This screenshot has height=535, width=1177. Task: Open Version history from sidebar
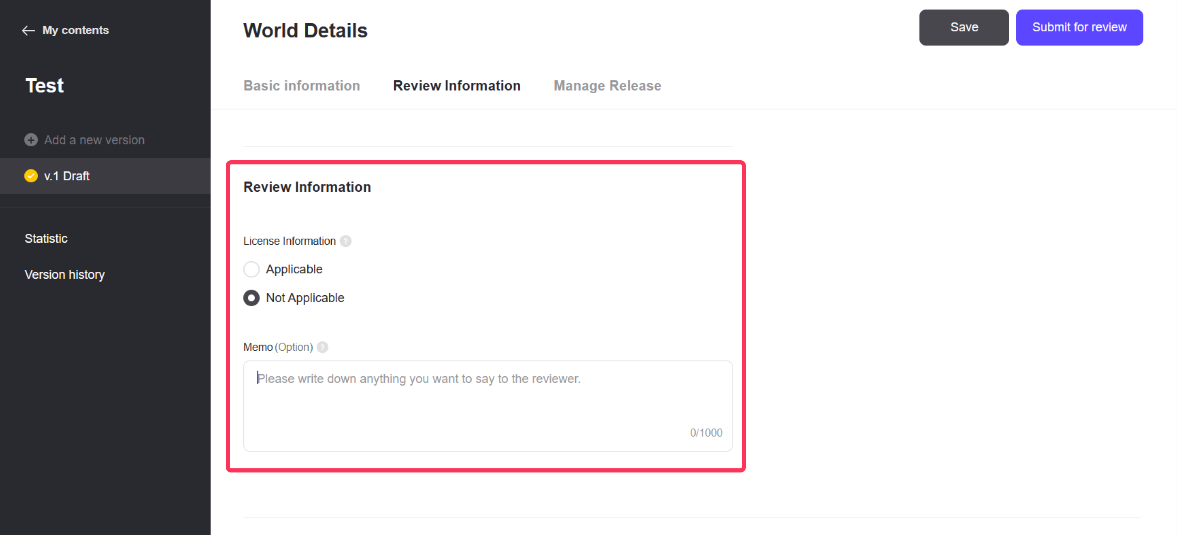point(65,275)
